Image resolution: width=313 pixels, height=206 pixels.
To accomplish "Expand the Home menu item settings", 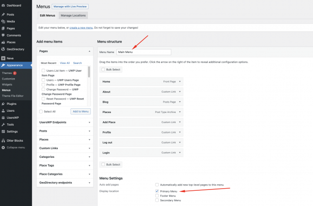I will [180, 82].
